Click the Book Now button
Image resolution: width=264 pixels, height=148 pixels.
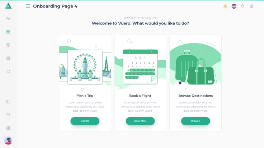(x=140, y=121)
